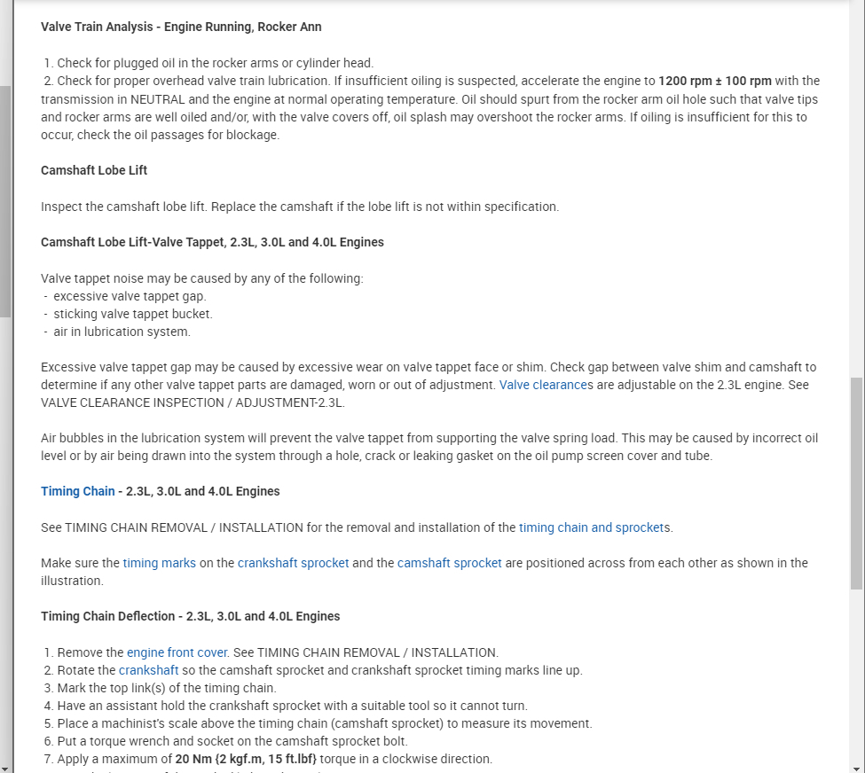The width and height of the screenshot is (865, 773).
Task: Follow the timing chain and sprocket link
Action: tap(592, 527)
